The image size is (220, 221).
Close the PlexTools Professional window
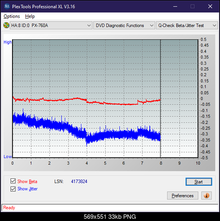(x=210, y=7)
